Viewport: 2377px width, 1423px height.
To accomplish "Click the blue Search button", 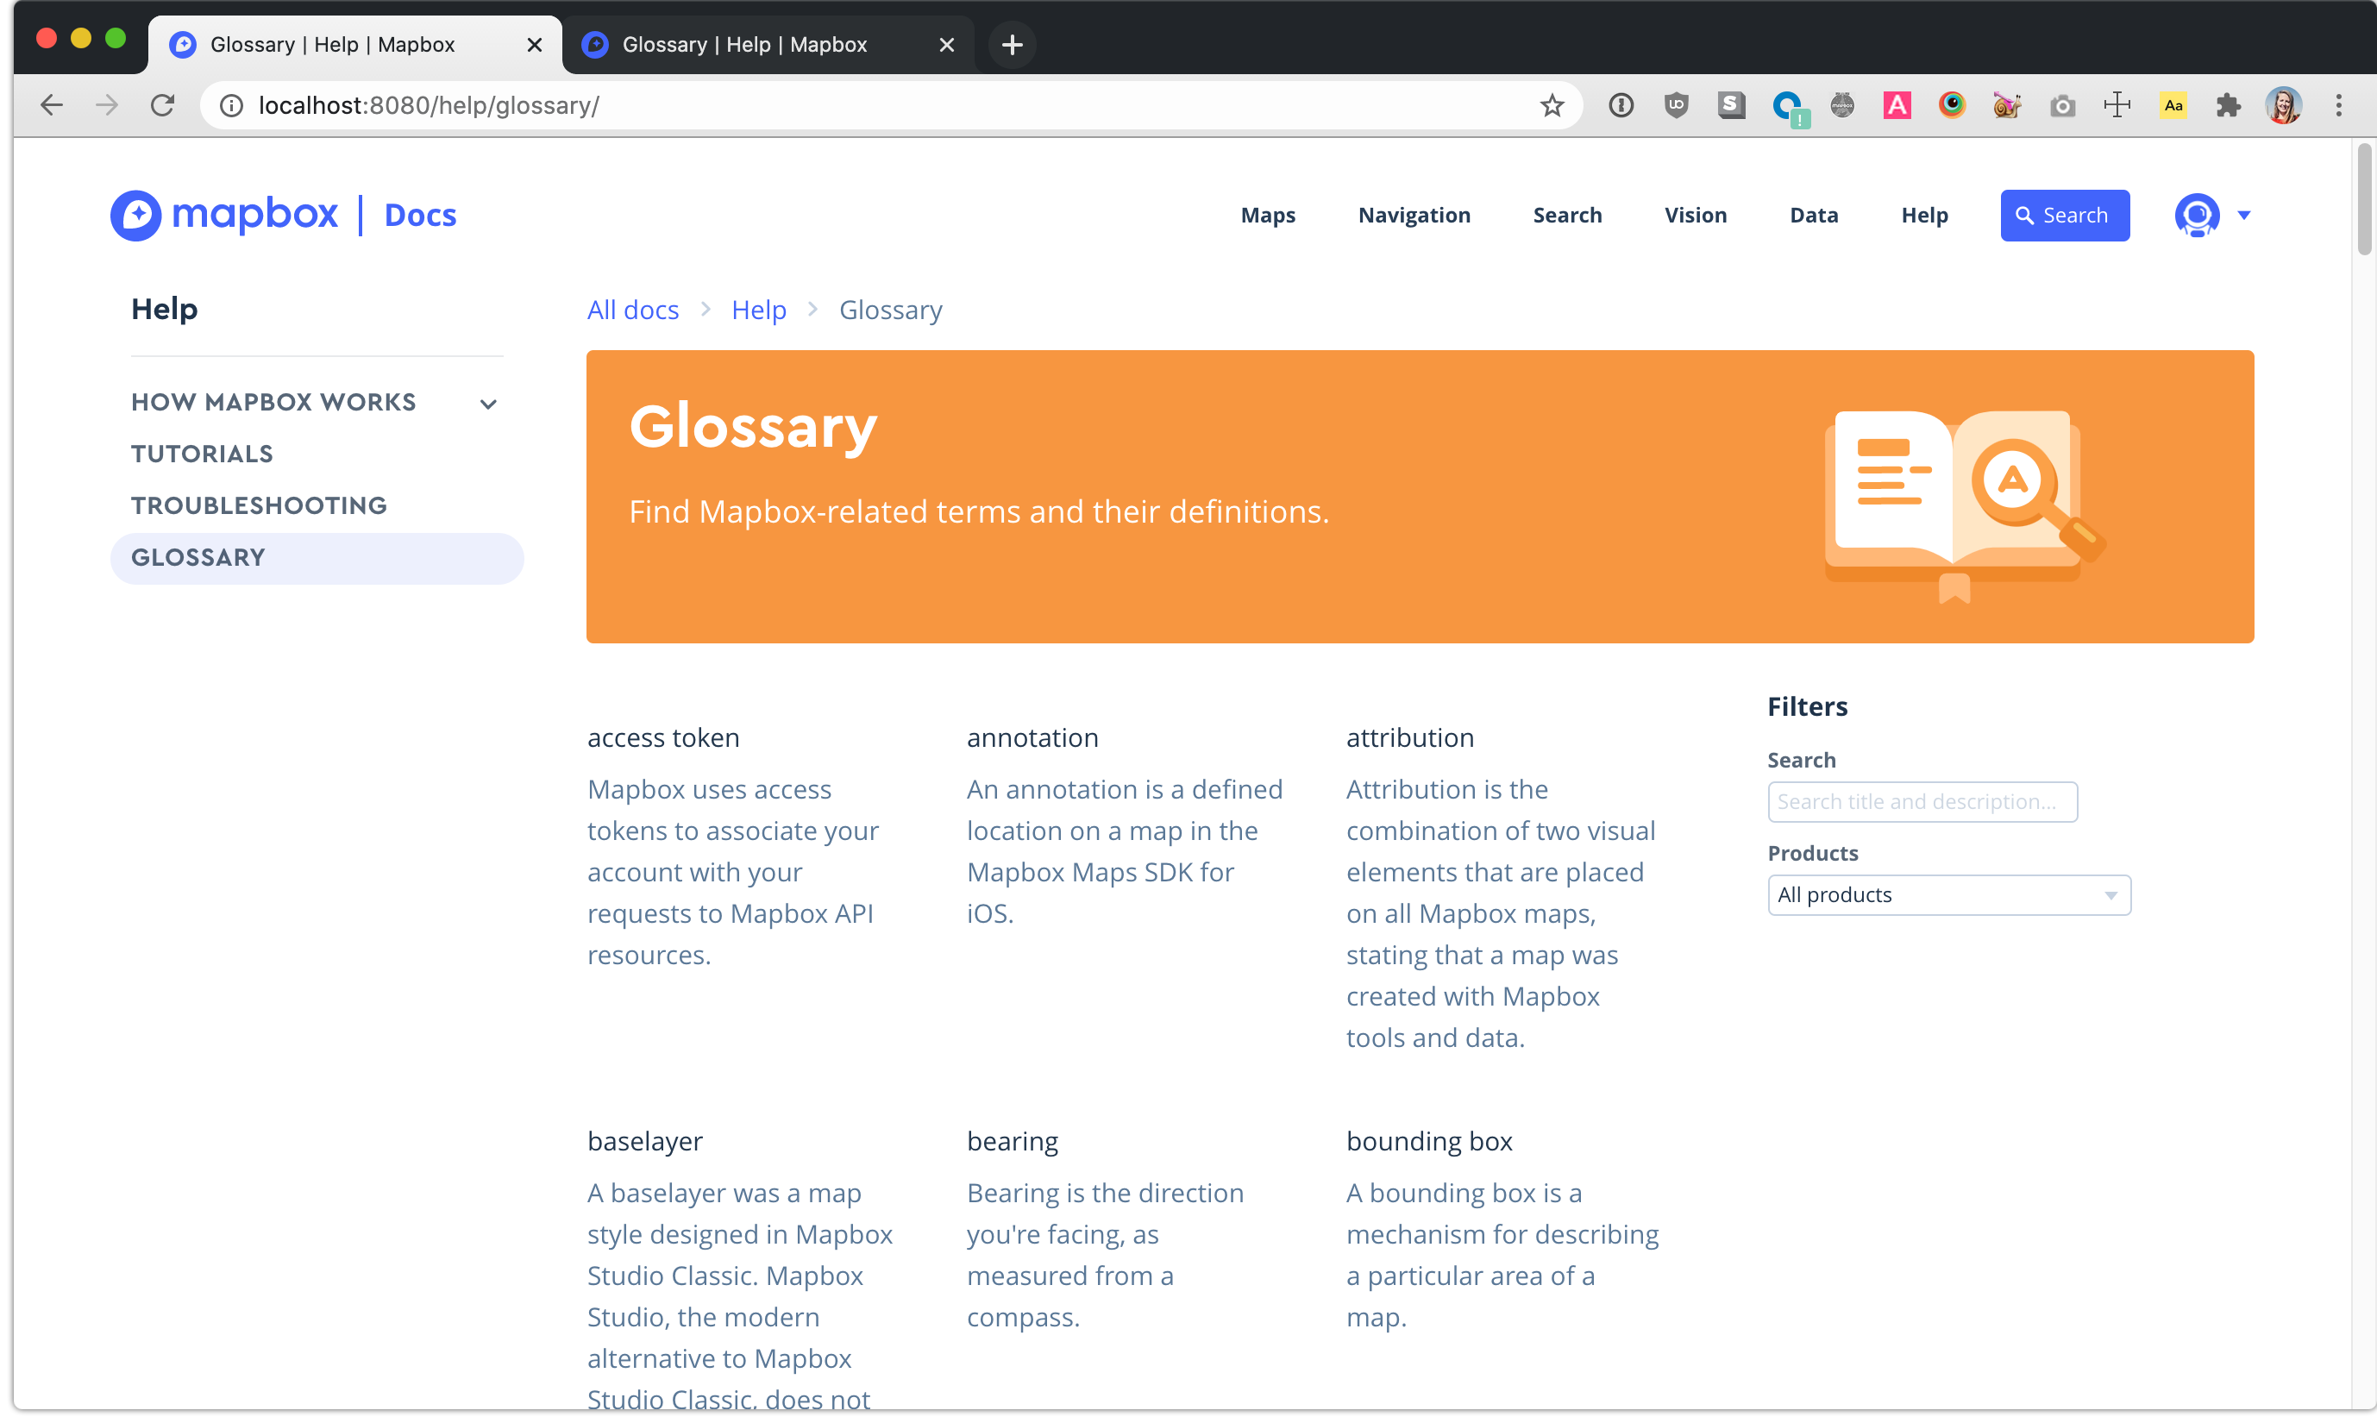I will click(2063, 215).
